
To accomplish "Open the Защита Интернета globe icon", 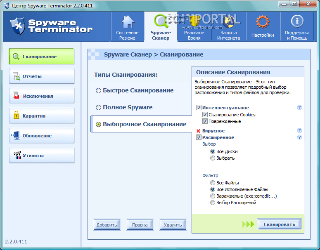I will coord(229,21).
